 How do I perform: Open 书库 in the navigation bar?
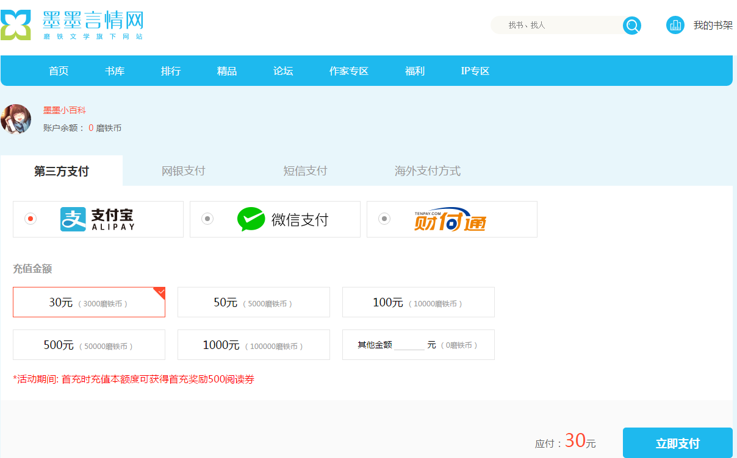(115, 71)
